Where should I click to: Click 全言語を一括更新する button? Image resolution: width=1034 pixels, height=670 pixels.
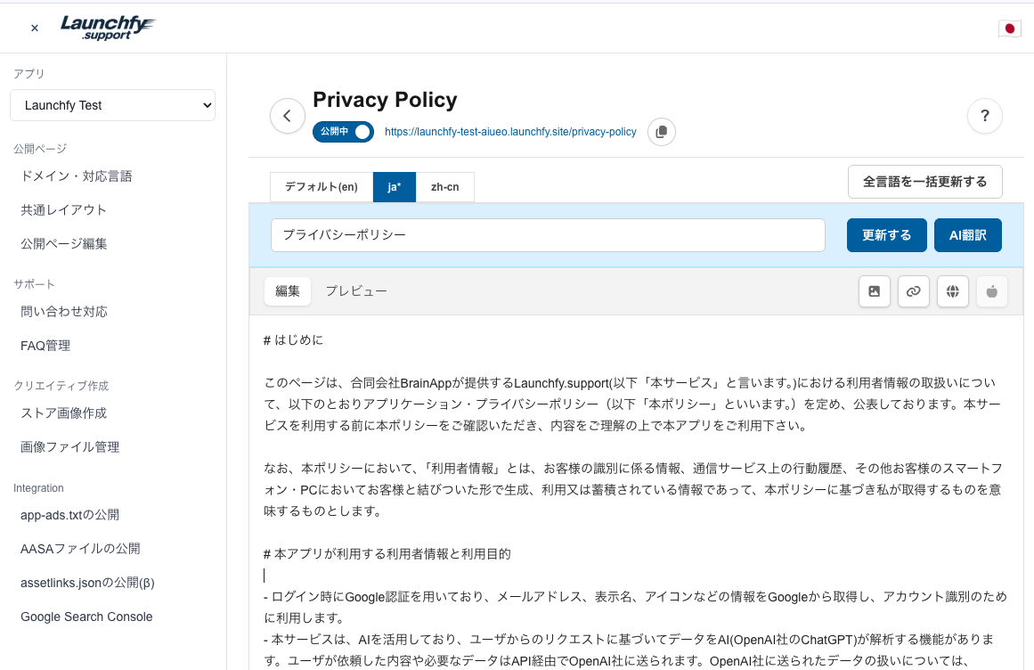coord(924,182)
